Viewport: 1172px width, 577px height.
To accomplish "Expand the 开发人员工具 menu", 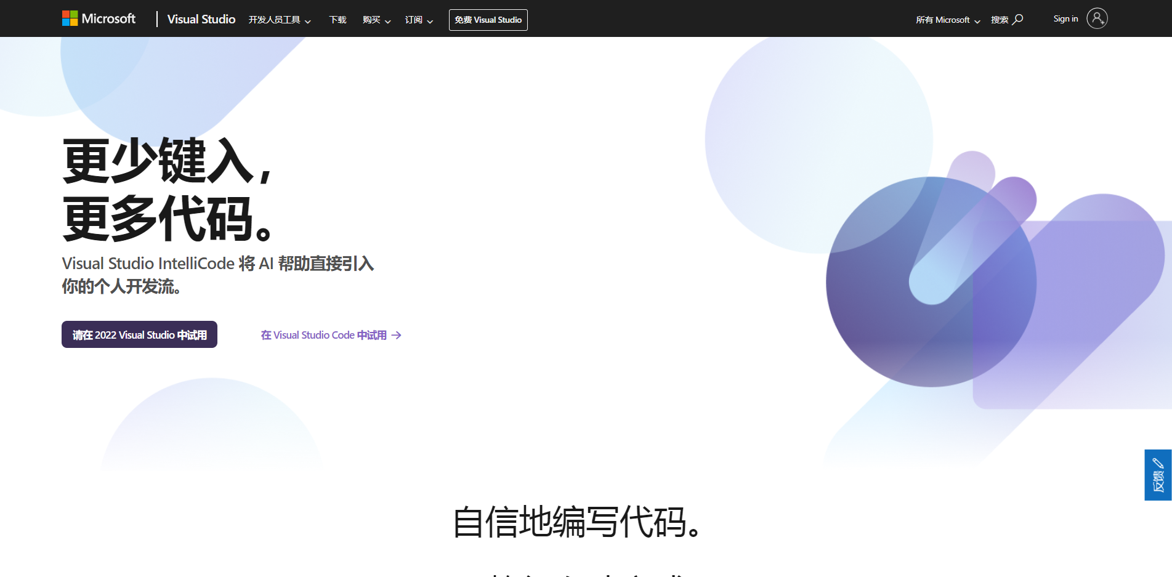I will click(280, 20).
